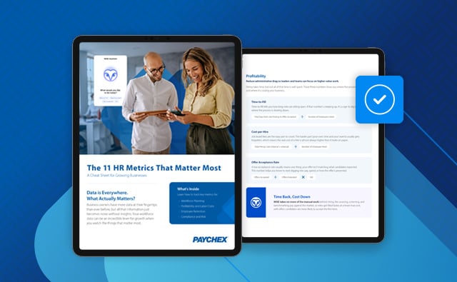Click the A Cheat Sheet for Growing Businesses subtitle
Screen dimensions: 457x282
tap(116, 176)
